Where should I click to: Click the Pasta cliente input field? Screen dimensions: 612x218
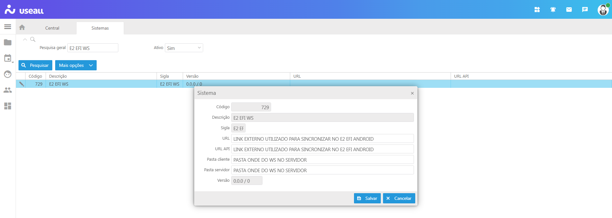pyautogui.click(x=322, y=160)
